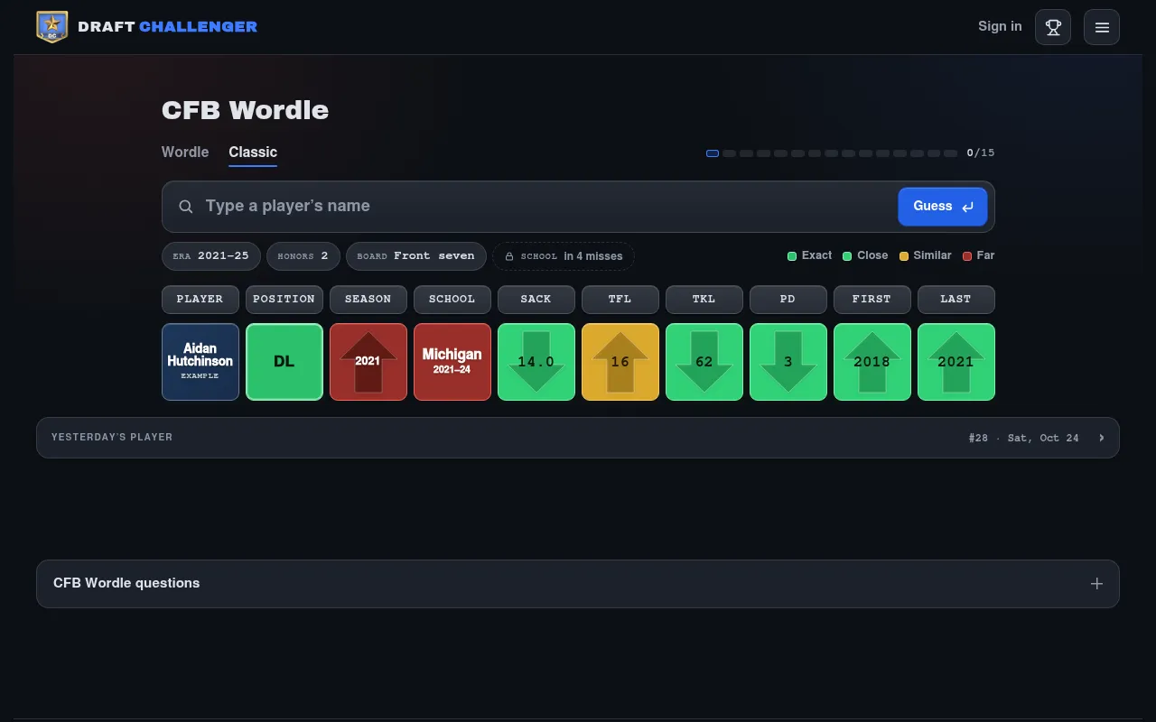Click the green Exact legend dot
Screen dimensions: 1156x722
(x=792, y=256)
